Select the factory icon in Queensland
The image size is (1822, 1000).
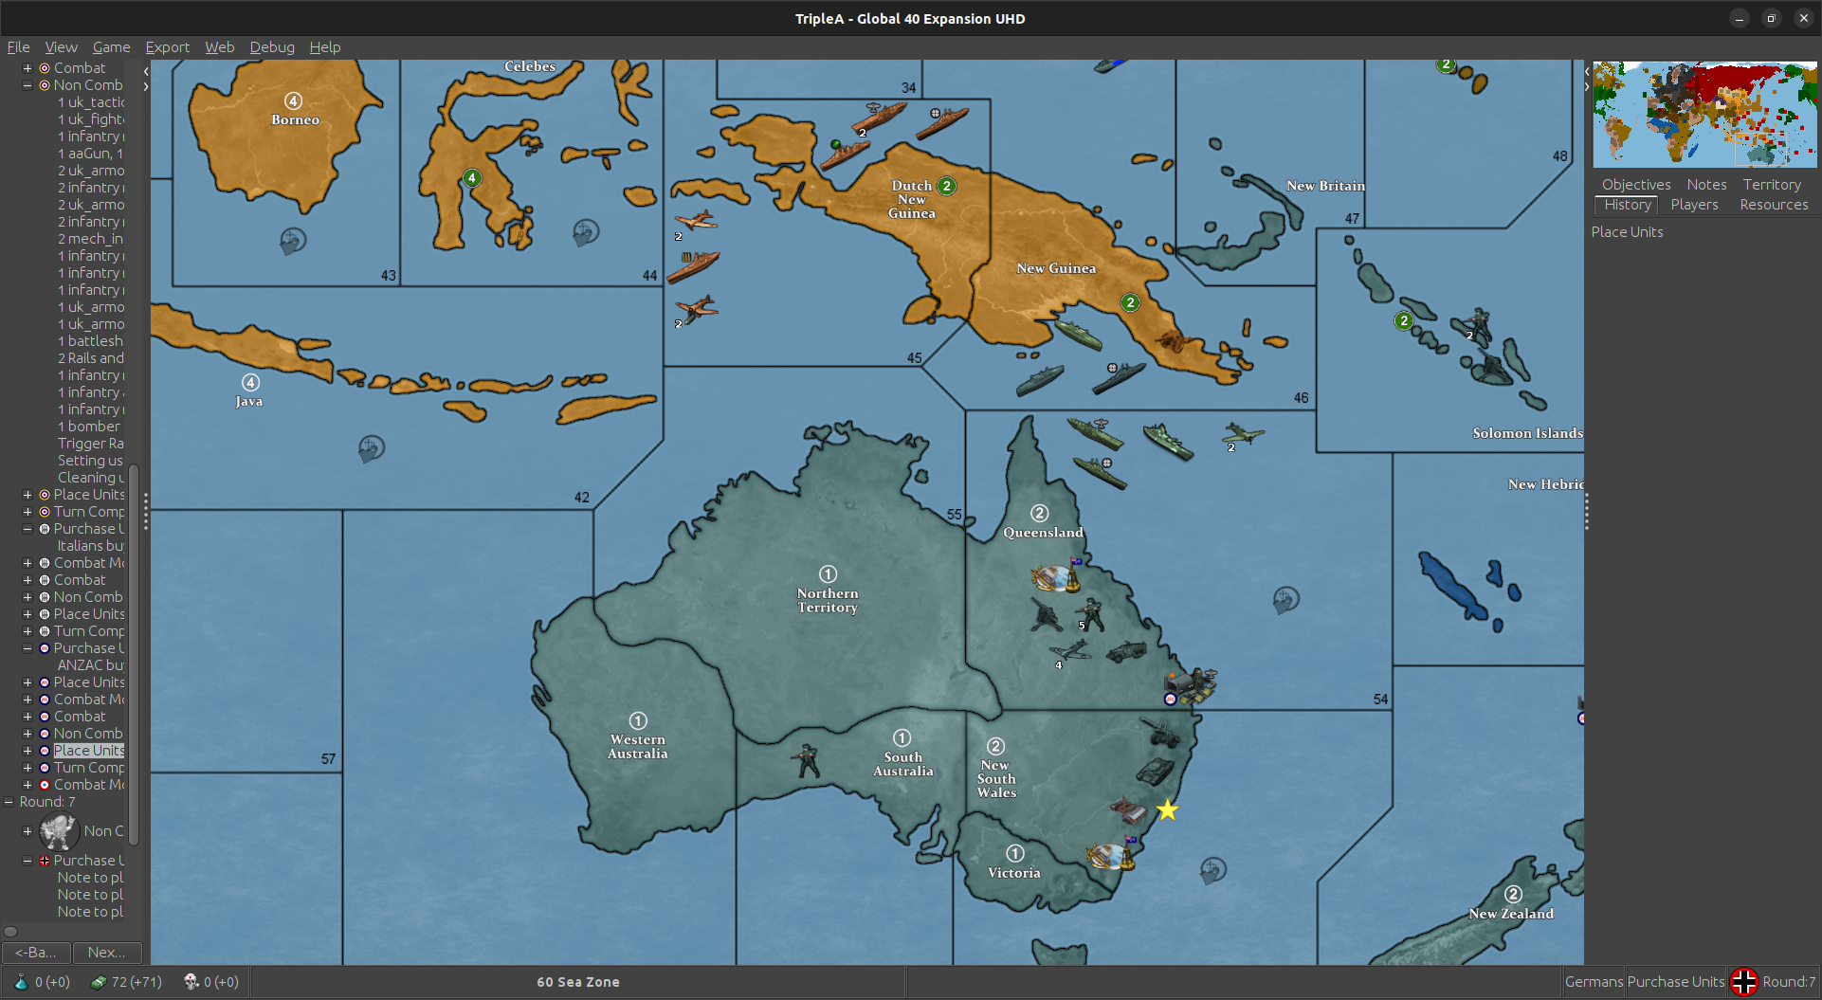coord(1056,575)
